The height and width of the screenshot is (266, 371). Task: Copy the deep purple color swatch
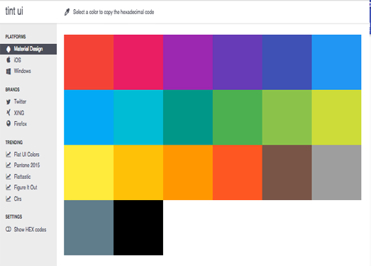coord(238,62)
